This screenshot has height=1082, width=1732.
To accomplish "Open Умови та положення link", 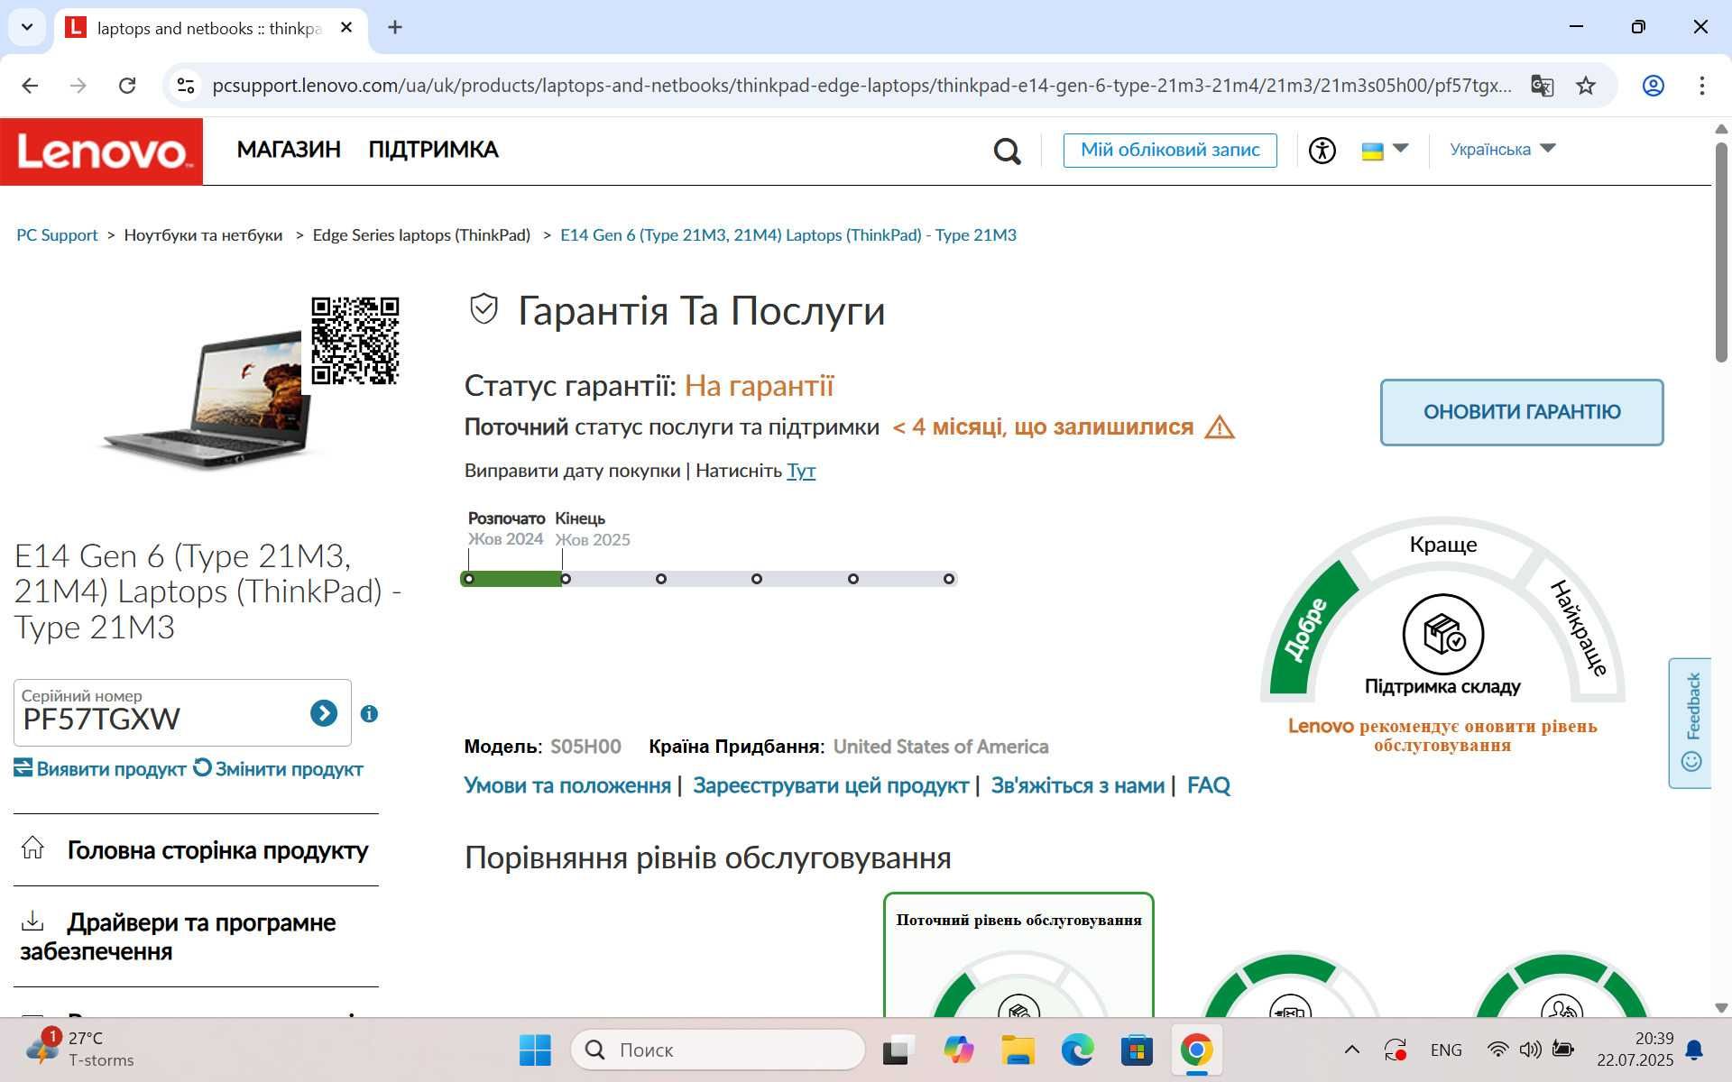I will tap(567, 785).
